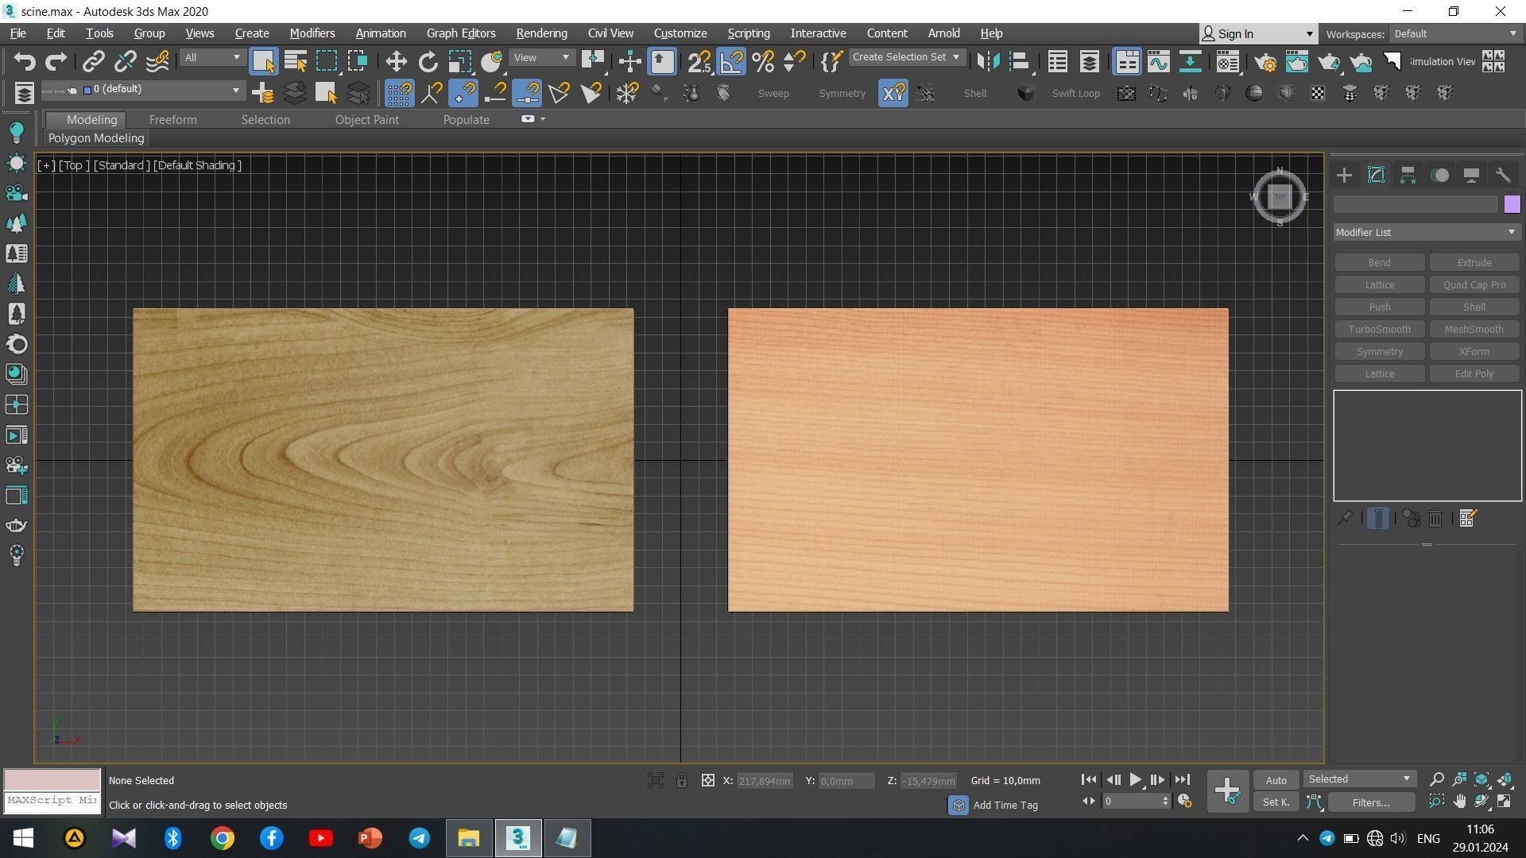The height and width of the screenshot is (858, 1526).
Task: Toggle 2.5D Snaps button
Action: coord(699,62)
